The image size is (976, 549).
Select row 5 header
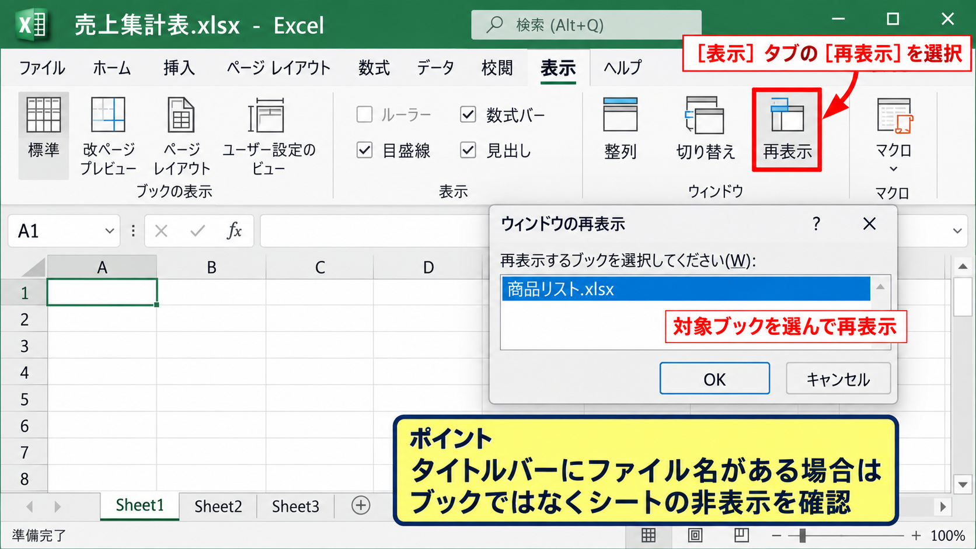[x=24, y=399]
